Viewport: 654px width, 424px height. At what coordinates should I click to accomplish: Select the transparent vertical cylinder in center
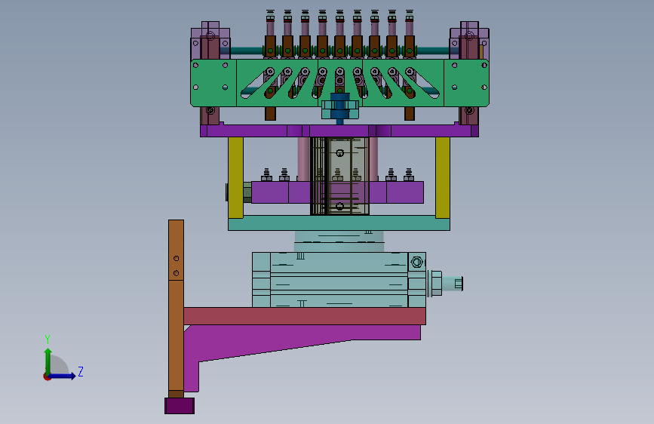coord(339,176)
